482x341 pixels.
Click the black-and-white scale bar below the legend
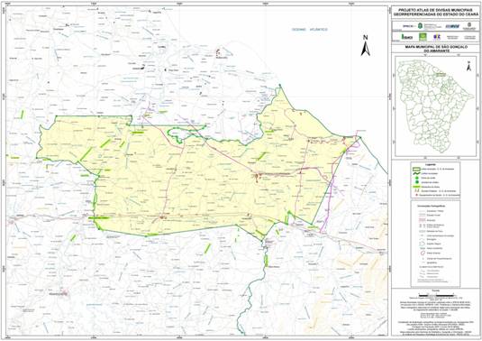point(435,295)
